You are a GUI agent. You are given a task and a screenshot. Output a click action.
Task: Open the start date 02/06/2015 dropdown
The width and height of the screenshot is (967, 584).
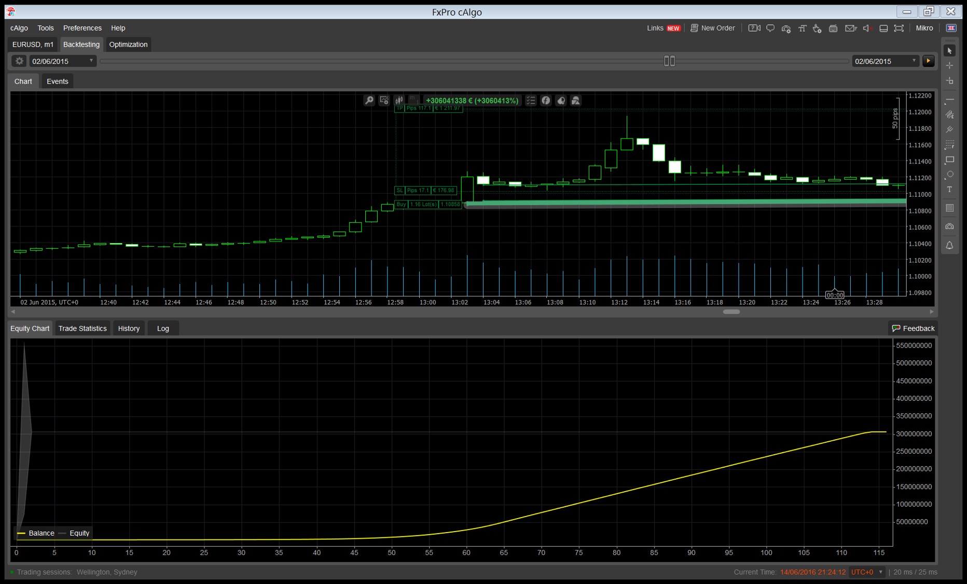(x=63, y=61)
